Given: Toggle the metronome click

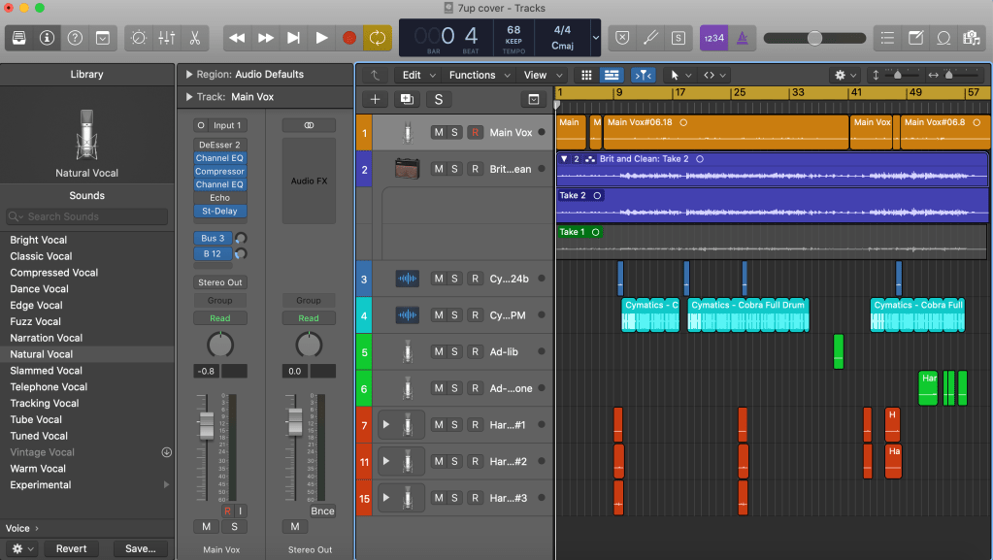Looking at the screenshot, I should pyautogui.click(x=742, y=38).
